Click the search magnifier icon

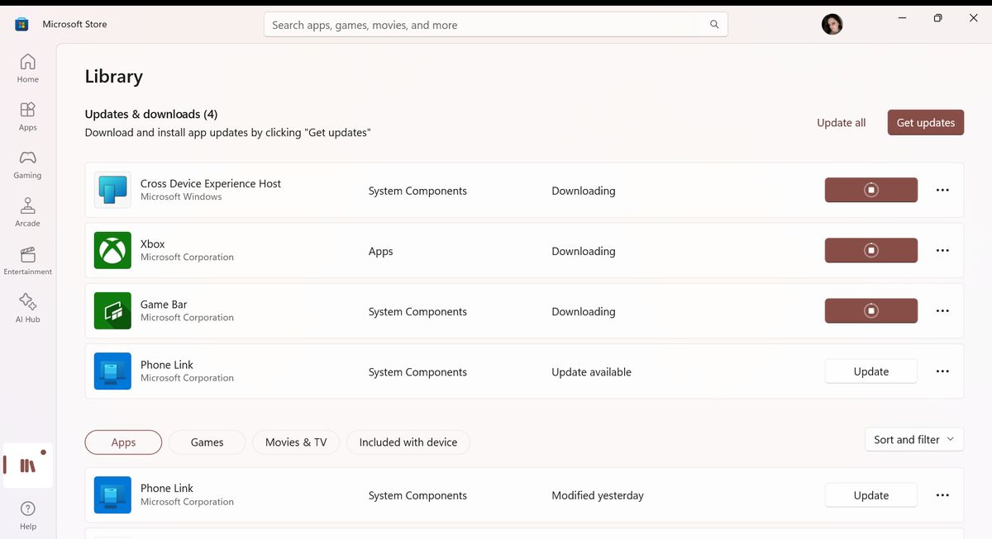[714, 25]
